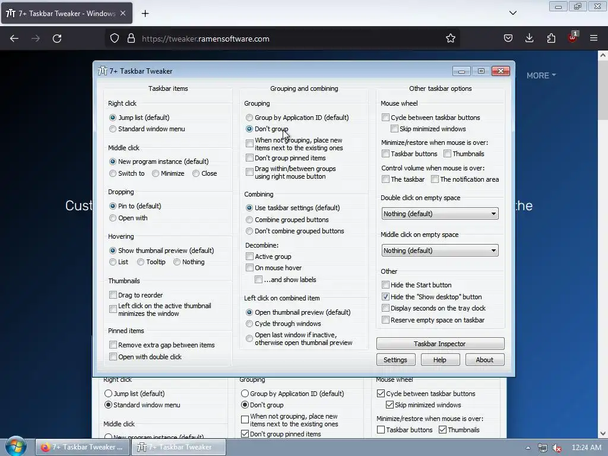Select Combine grouped buttons
This screenshot has height=456, width=608.
tap(287, 220)
